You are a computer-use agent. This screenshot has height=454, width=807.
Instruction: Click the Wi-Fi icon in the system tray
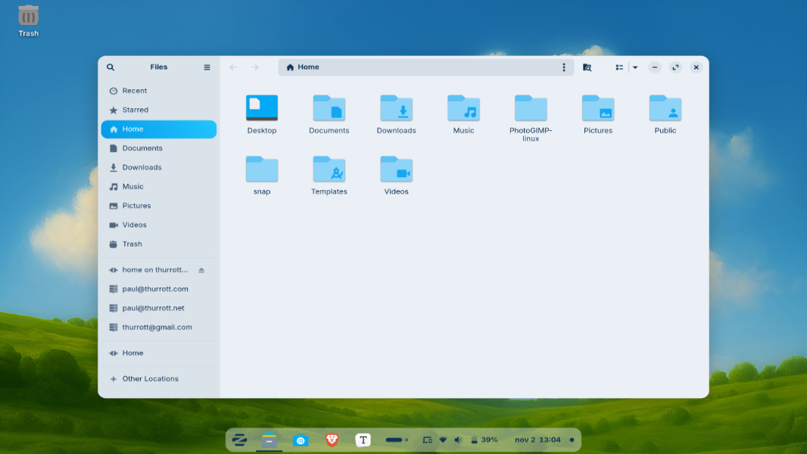(x=443, y=440)
